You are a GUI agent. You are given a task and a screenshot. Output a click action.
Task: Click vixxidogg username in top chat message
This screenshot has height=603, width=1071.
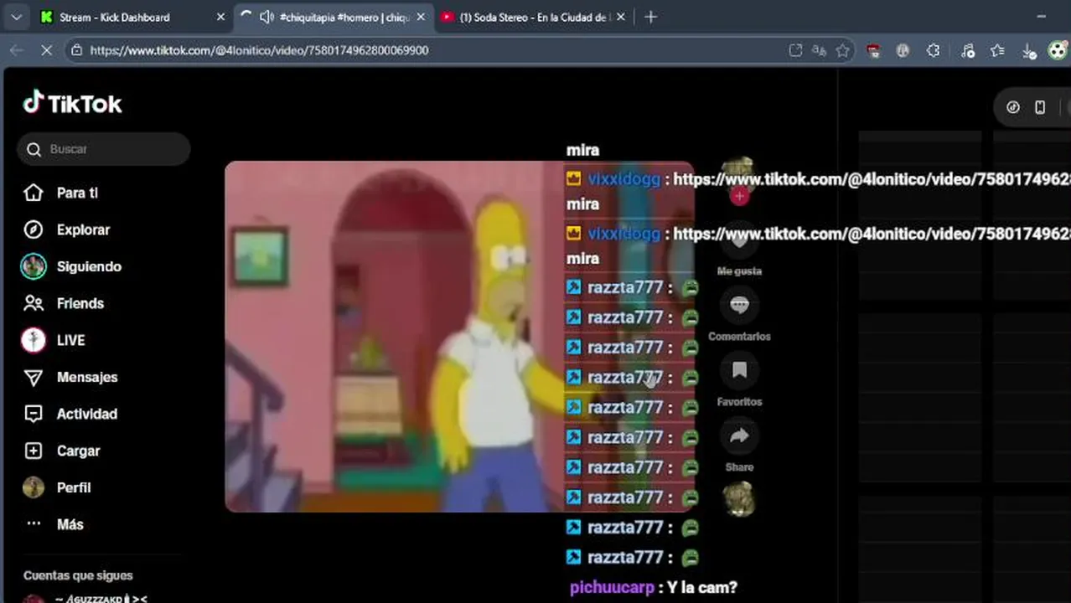tap(623, 179)
